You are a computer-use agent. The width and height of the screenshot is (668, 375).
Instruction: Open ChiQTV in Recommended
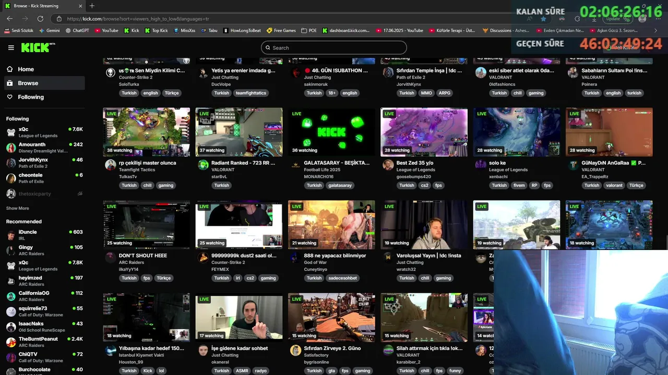tap(44, 357)
